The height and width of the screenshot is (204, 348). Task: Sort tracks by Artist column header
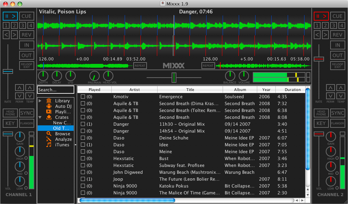[134, 90]
